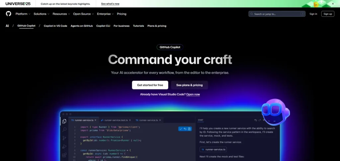Open the Run and Debug icon

pos(64,146)
